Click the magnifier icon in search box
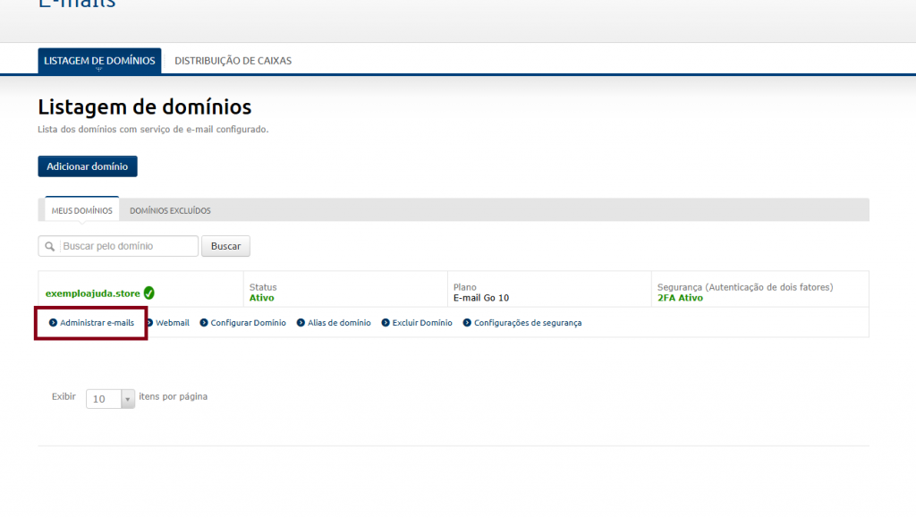Image resolution: width=916 pixels, height=518 pixels. pyautogui.click(x=50, y=246)
